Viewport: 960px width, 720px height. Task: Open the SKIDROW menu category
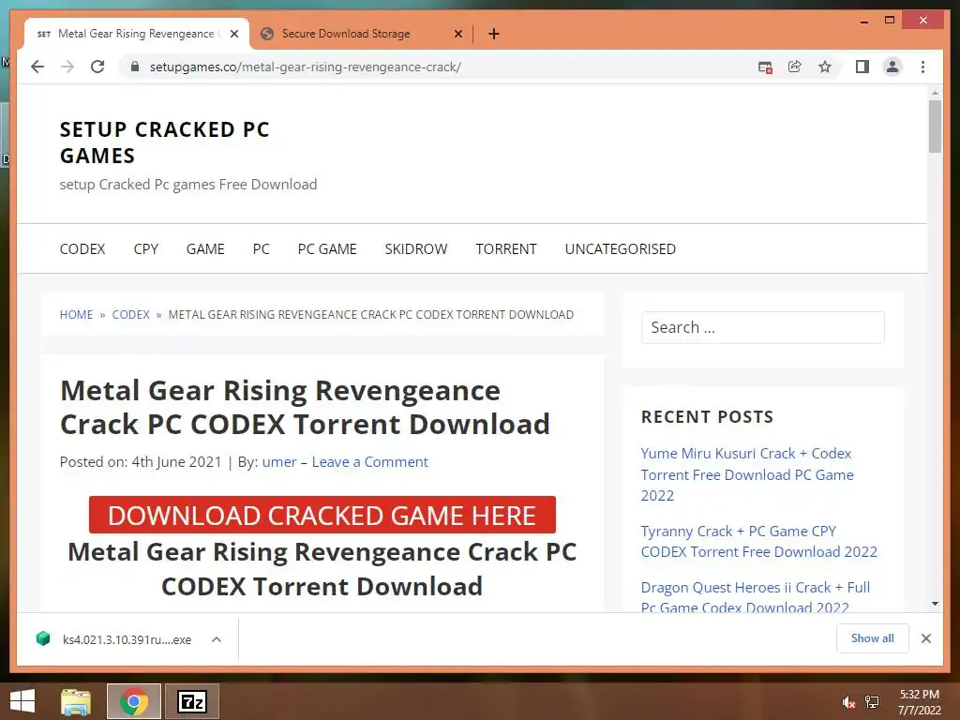pos(415,249)
